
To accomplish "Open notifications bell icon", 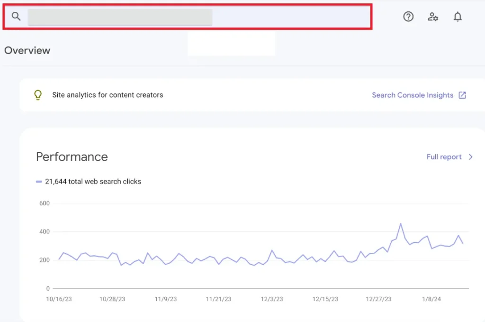I will [458, 17].
